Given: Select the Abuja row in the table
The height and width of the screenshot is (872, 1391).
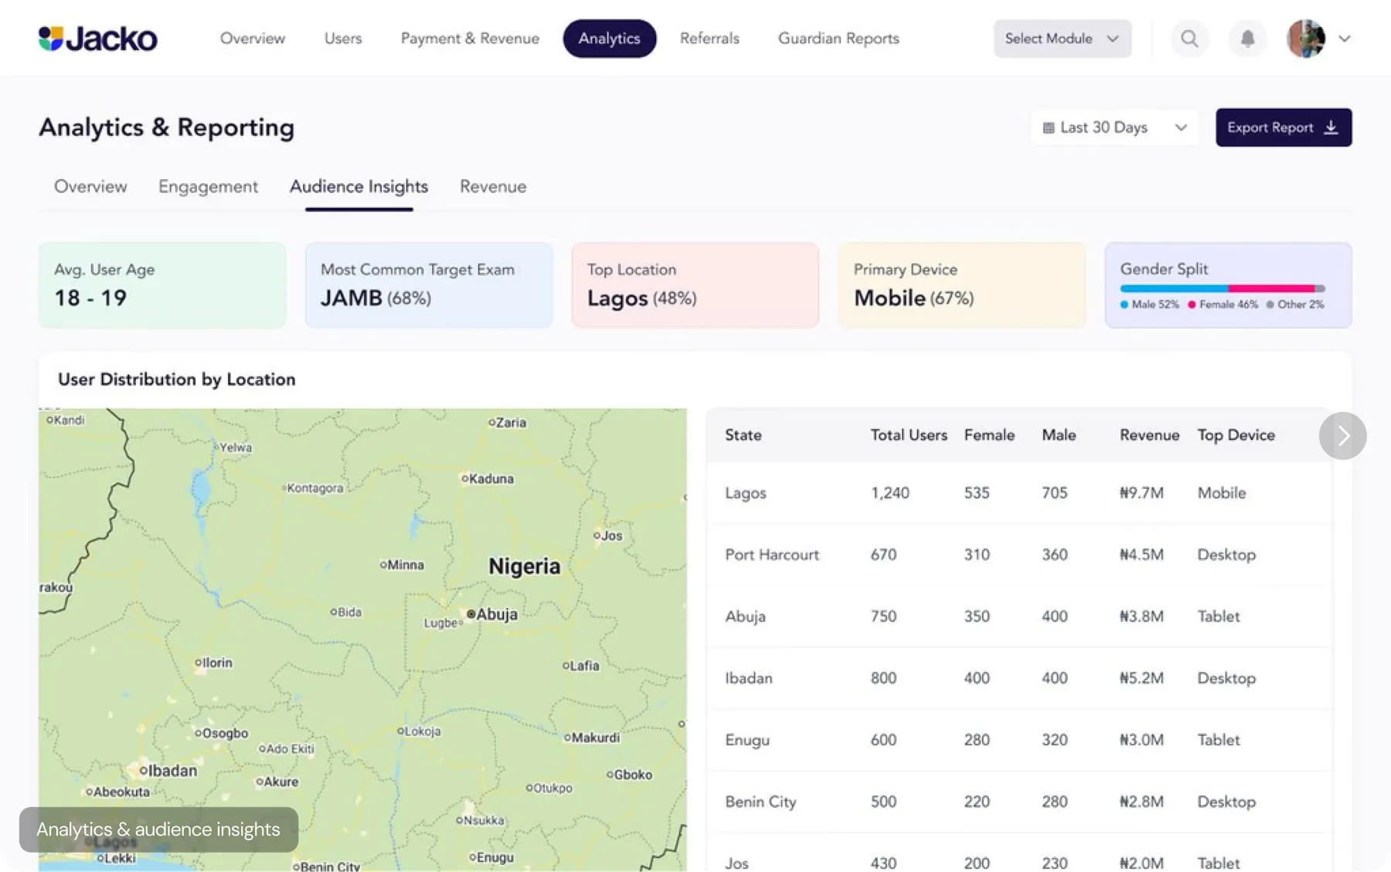Looking at the screenshot, I should [x=1019, y=616].
